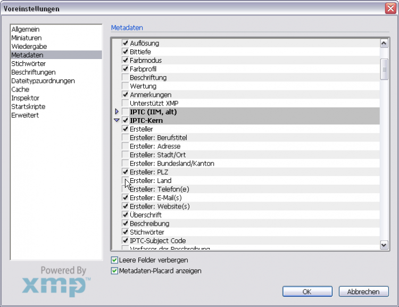Uncheck the Ersteller: Website(s) checkbox
This screenshot has width=399, height=307.
(126, 206)
